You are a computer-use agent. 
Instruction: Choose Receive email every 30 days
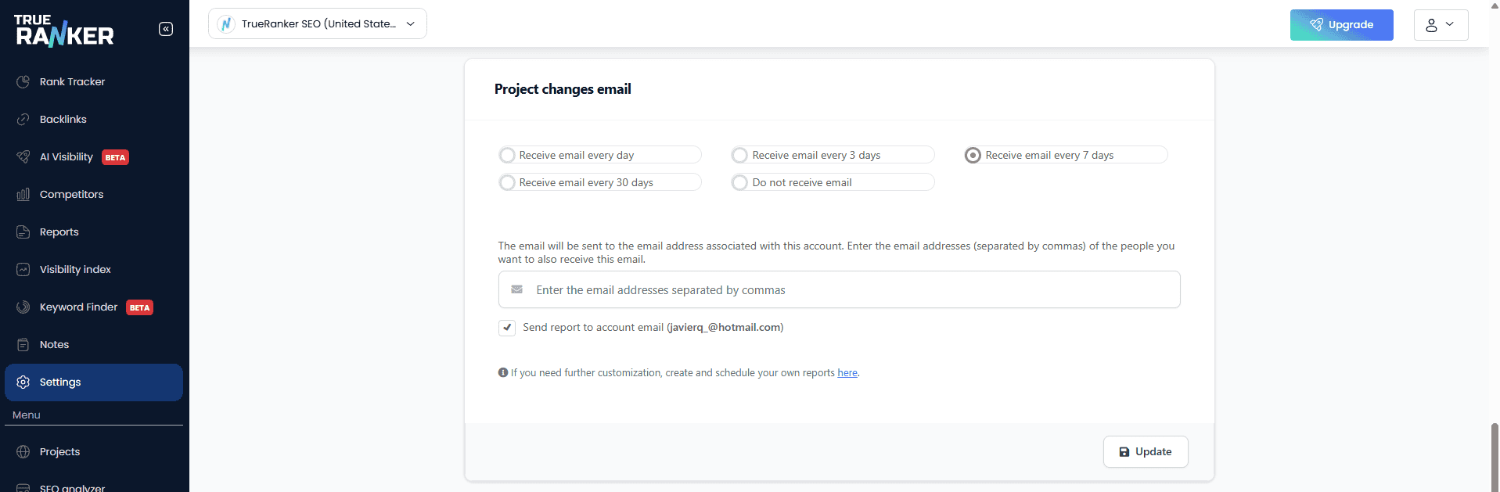(x=508, y=182)
